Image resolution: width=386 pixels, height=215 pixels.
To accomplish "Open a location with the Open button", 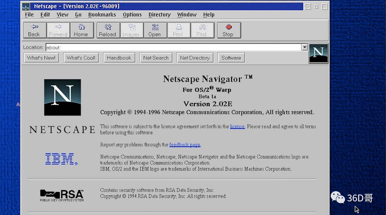I will pyautogui.click(x=155, y=30).
